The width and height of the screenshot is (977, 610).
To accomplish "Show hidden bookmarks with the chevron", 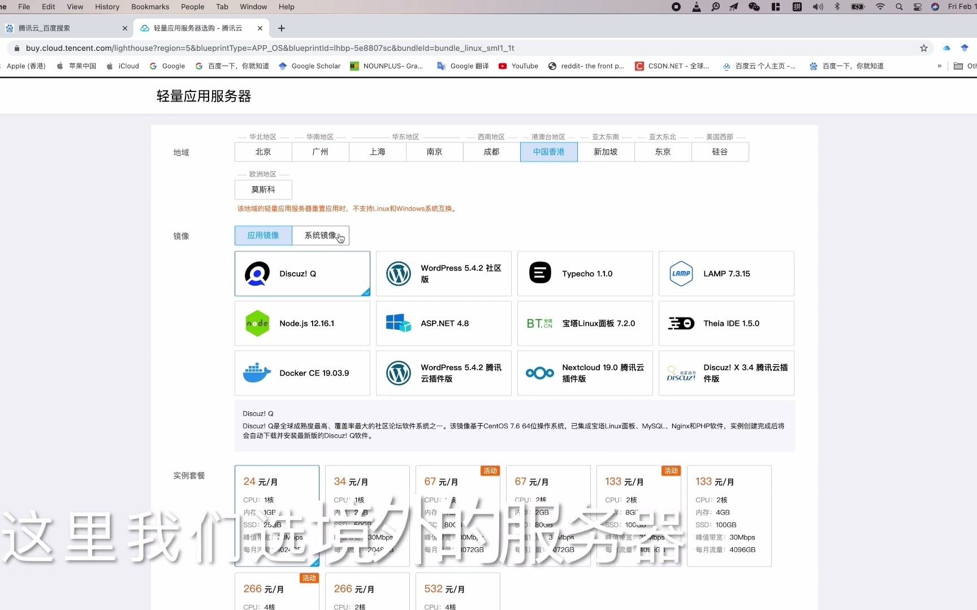I will pos(940,66).
